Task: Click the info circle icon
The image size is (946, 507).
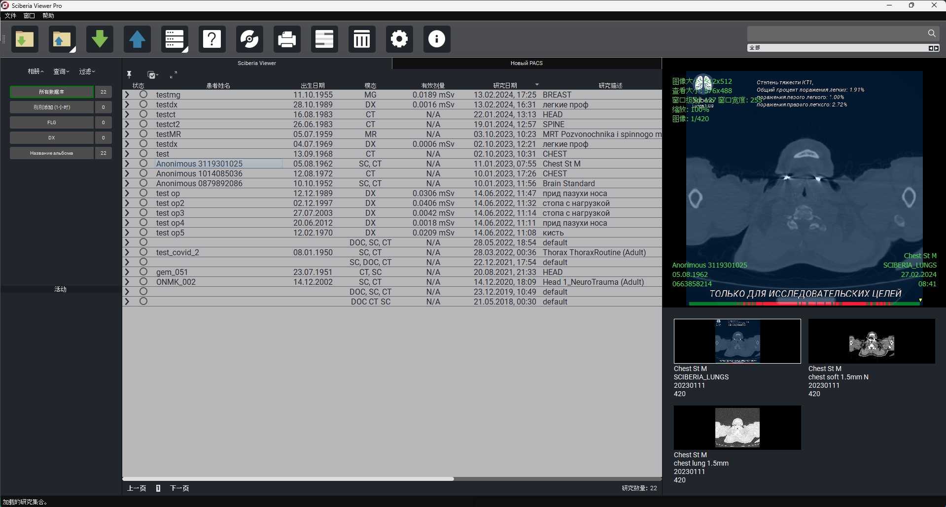Action: [437, 39]
